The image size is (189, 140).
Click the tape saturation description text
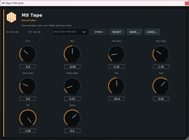coord(47,25)
